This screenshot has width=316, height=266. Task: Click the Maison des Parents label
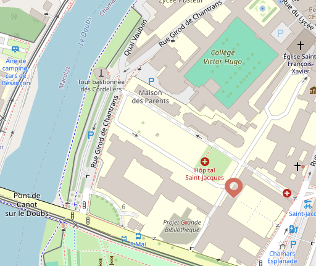(x=151, y=97)
